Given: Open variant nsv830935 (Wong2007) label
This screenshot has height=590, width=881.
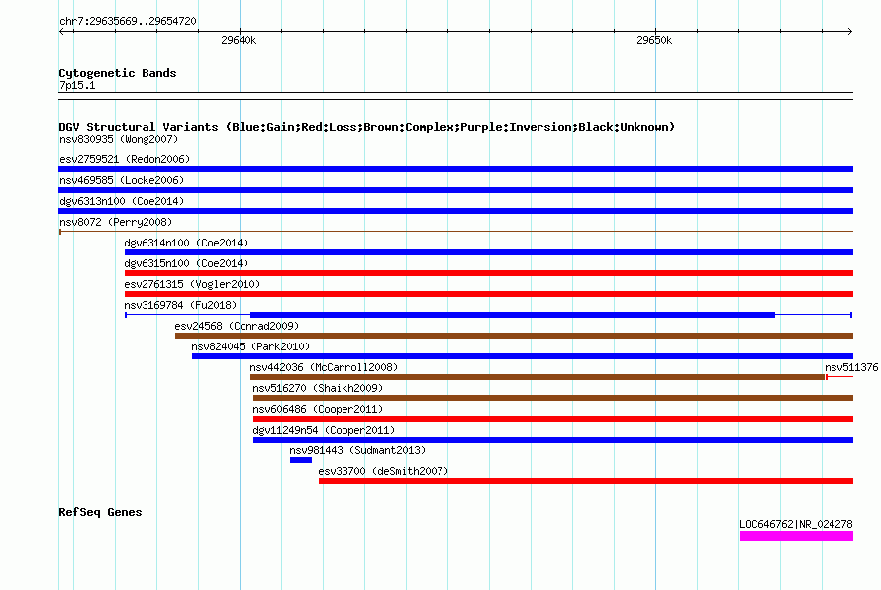Looking at the screenshot, I should pos(119,139).
